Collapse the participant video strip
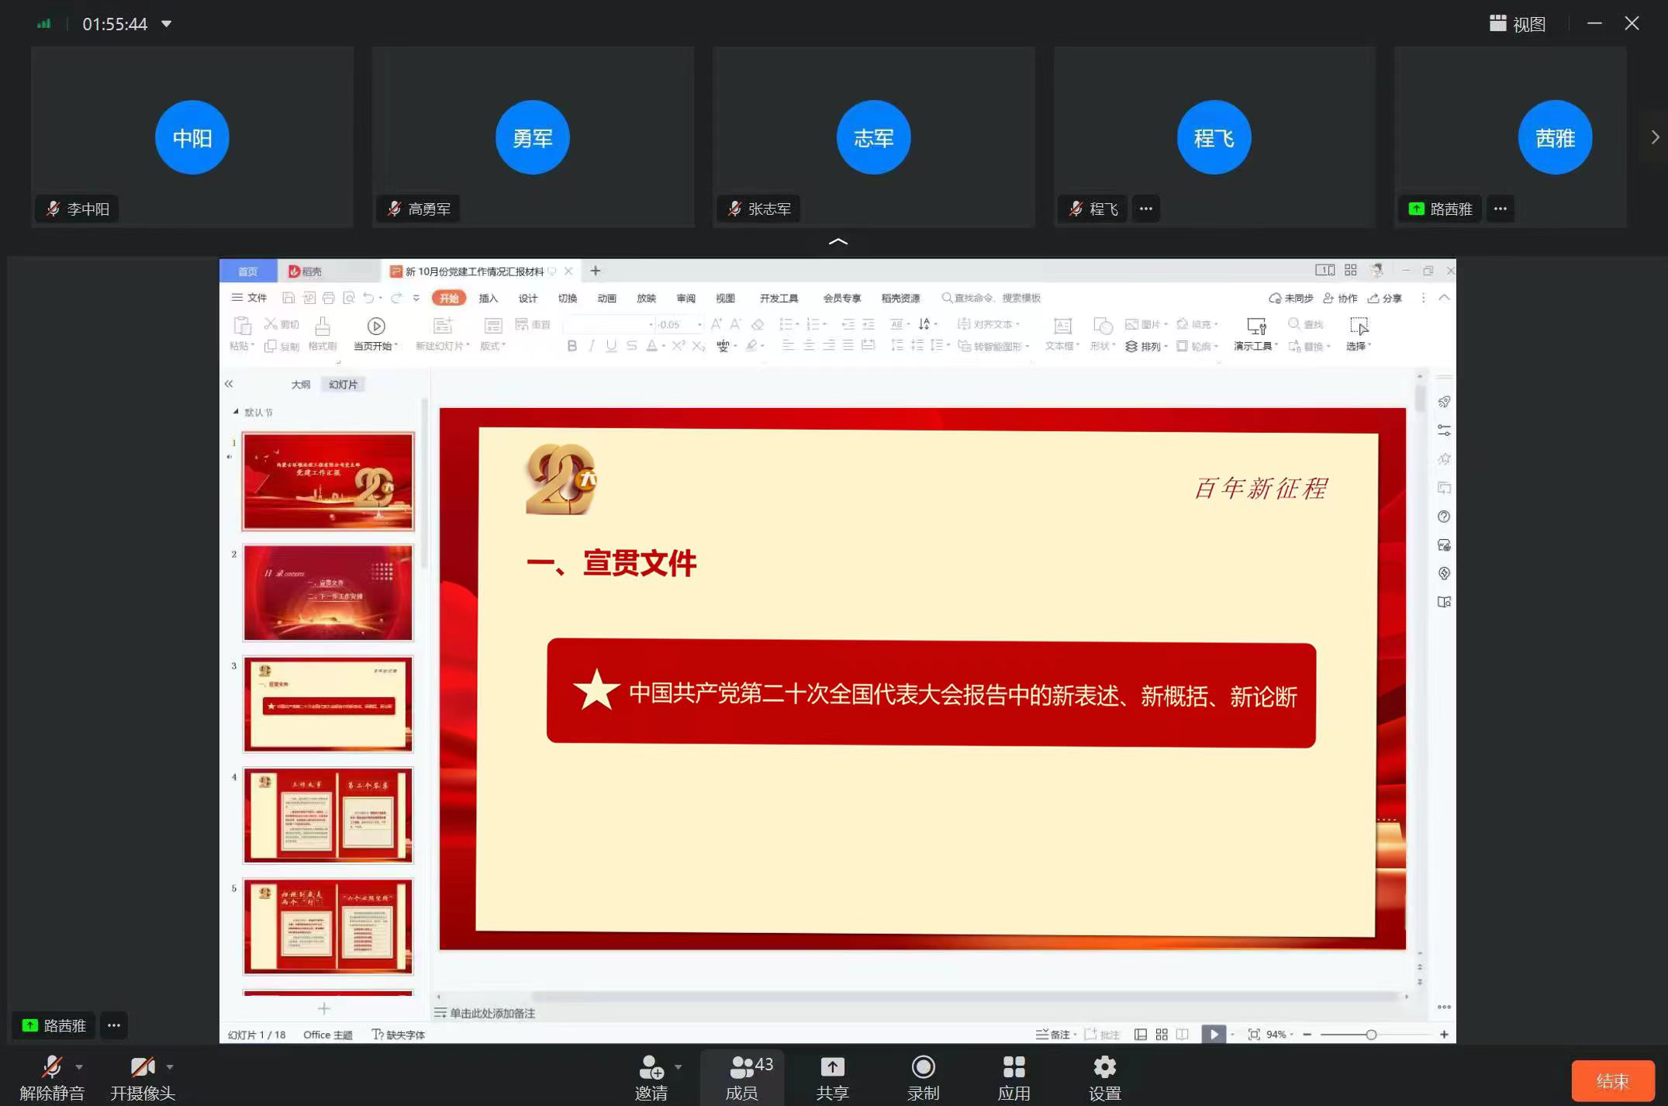Screen dimensions: 1668x1106 (838, 241)
